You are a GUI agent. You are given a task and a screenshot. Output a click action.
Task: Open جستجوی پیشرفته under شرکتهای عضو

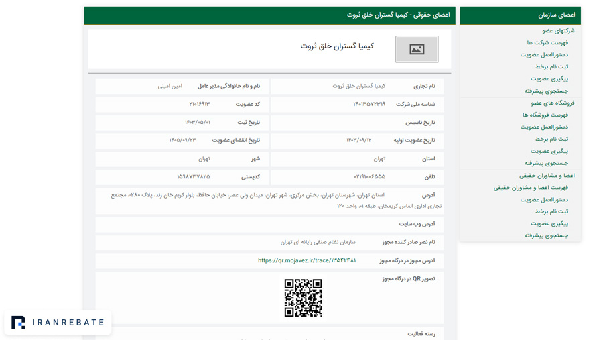tap(546, 91)
